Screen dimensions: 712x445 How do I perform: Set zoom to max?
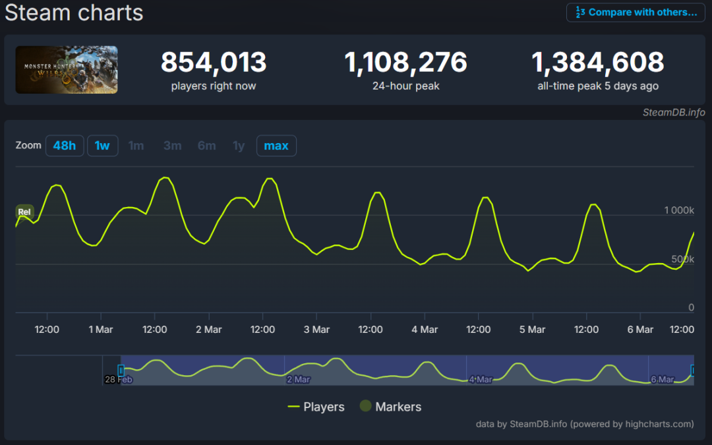(276, 146)
